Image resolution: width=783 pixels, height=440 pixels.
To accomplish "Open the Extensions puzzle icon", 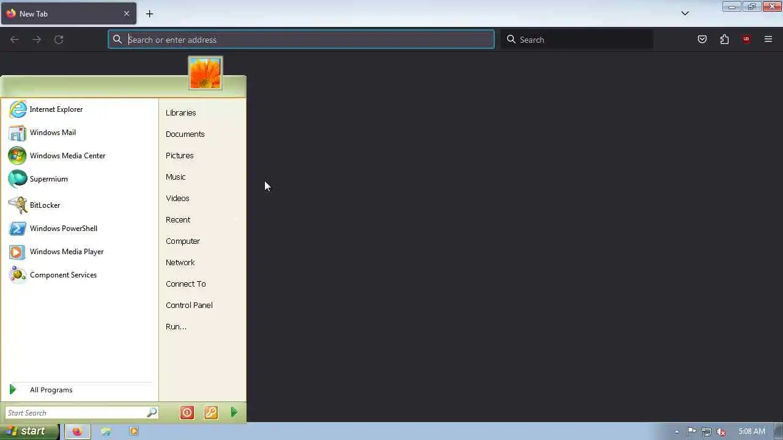I will point(724,40).
